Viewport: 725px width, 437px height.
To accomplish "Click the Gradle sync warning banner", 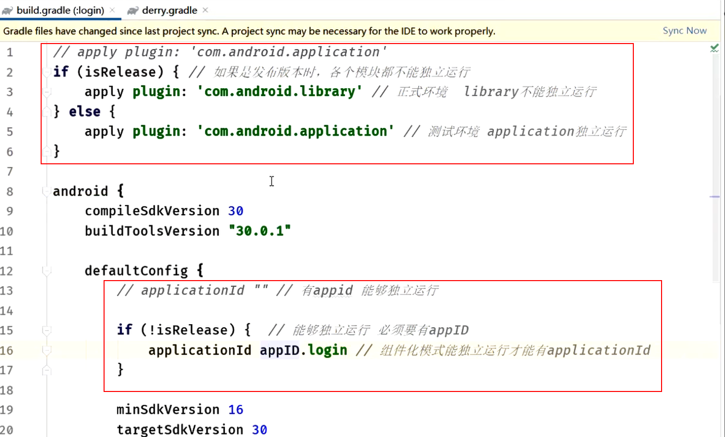I will 248,30.
